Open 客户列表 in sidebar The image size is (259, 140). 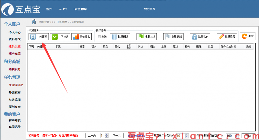15,120
